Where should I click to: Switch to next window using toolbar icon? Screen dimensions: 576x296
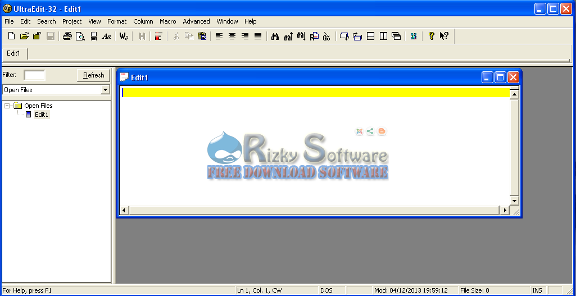pos(344,36)
